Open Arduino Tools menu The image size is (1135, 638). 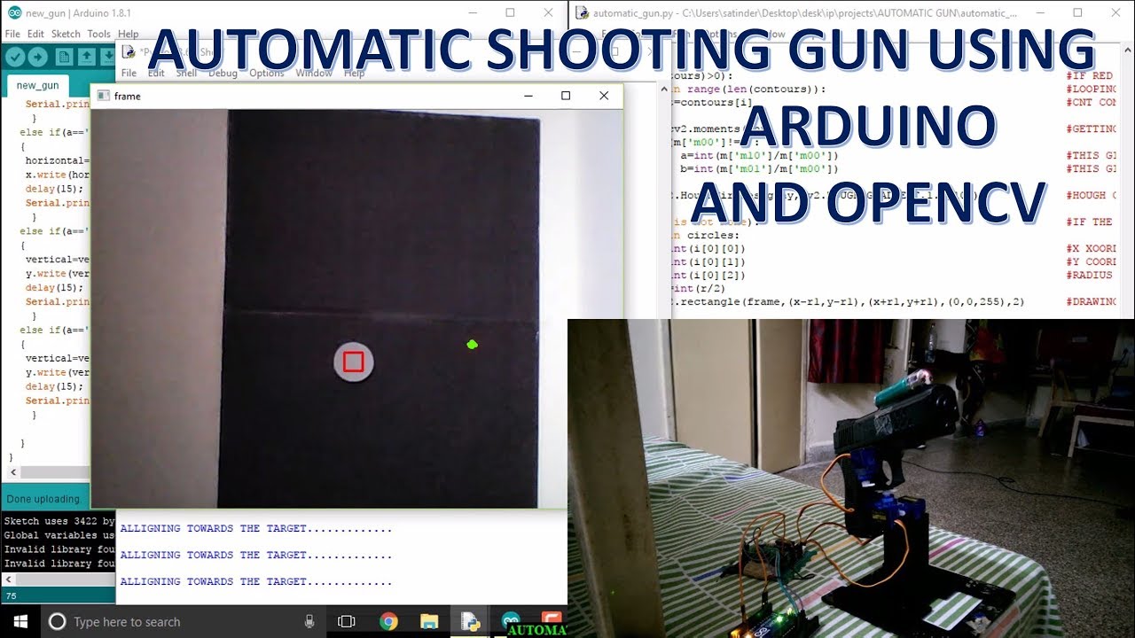click(98, 34)
